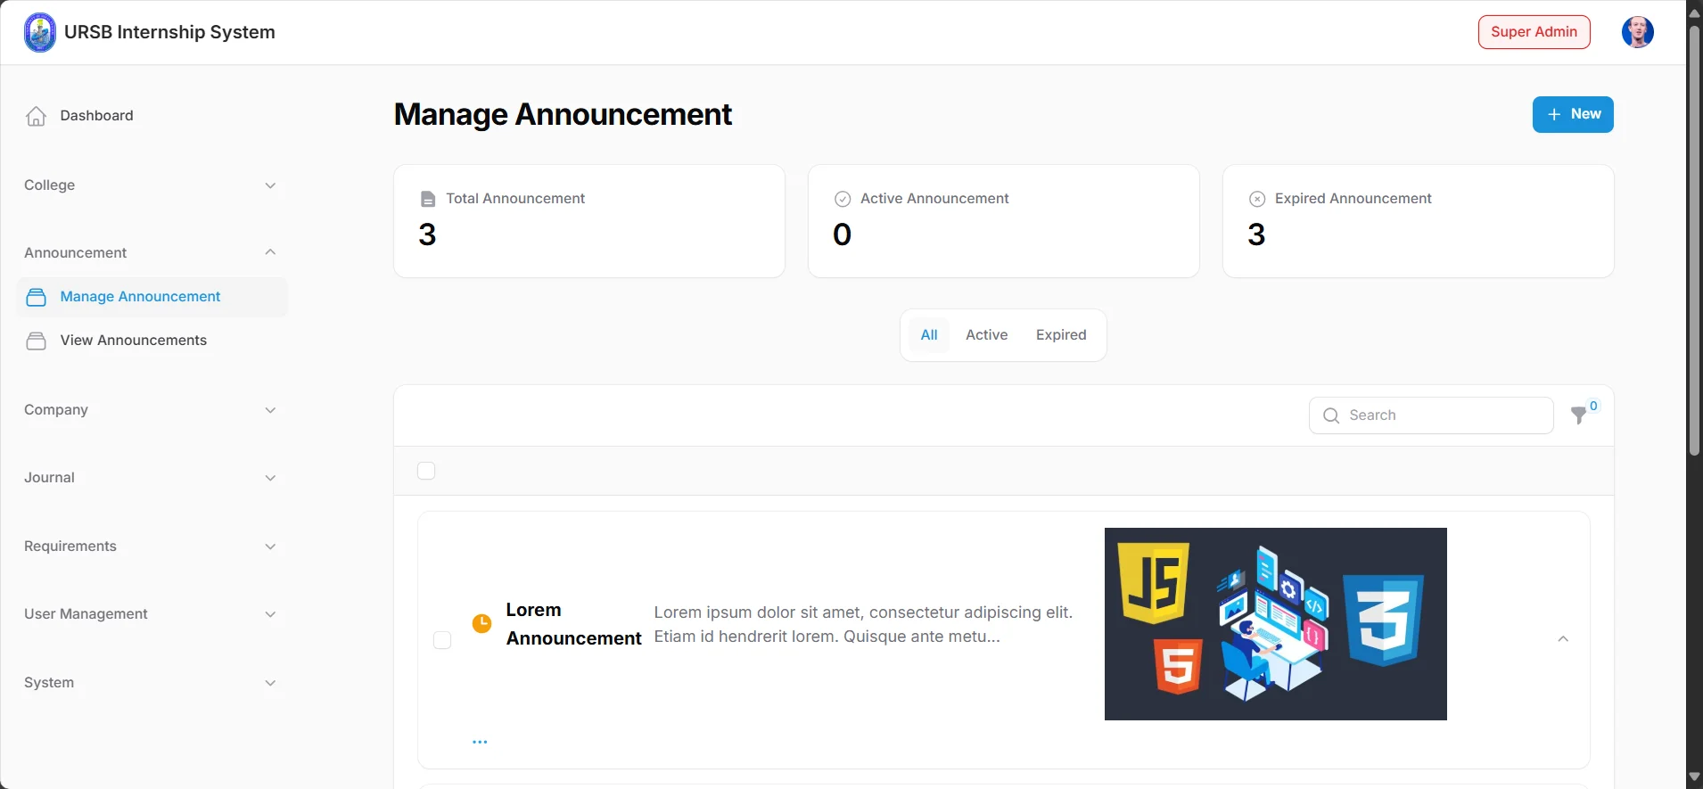The width and height of the screenshot is (1703, 789).
Task: Go to Dashboard in sidebar
Action: 152,116
